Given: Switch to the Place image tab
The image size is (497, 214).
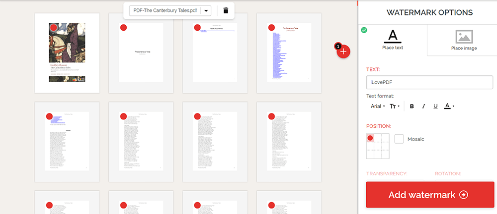Looking at the screenshot, I should (x=464, y=40).
